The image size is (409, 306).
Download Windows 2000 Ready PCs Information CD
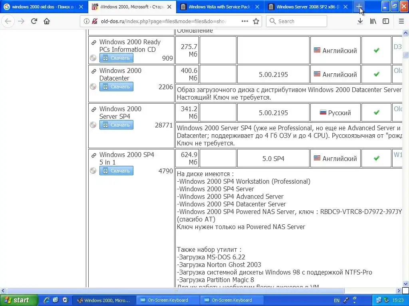pos(116,58)
